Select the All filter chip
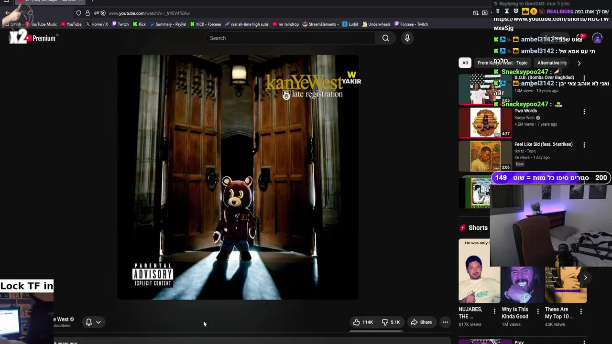612x344 pixels. tap(465, 63)
